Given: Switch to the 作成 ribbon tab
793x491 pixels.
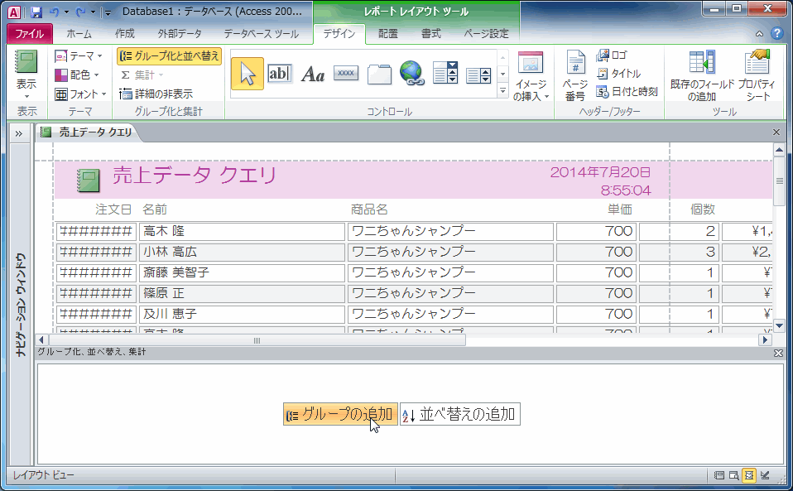Looking at the screenshot, I should [124, 34].
